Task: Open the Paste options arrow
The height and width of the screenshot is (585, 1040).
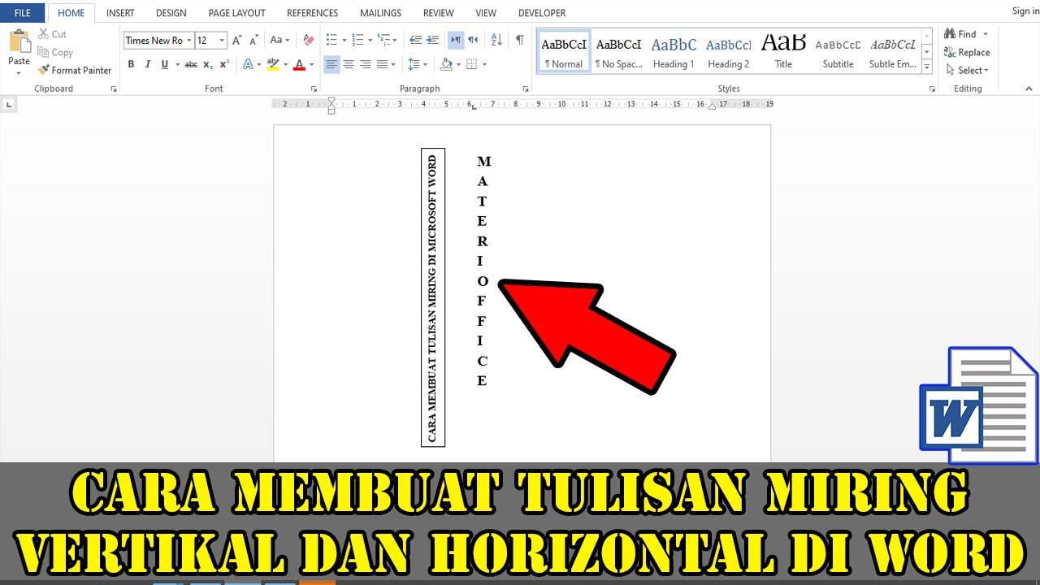Action: (19, 72)
